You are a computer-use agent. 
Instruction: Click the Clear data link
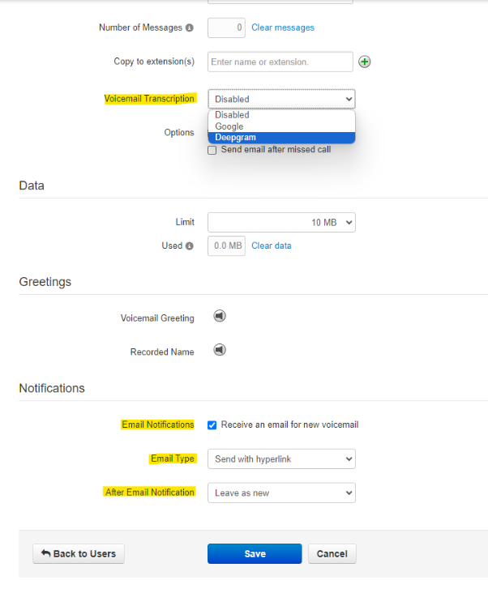point(272,245)
